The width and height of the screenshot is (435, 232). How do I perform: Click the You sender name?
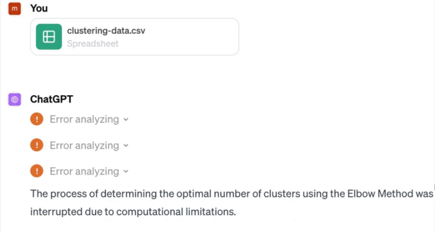click(x=39, y=8)
